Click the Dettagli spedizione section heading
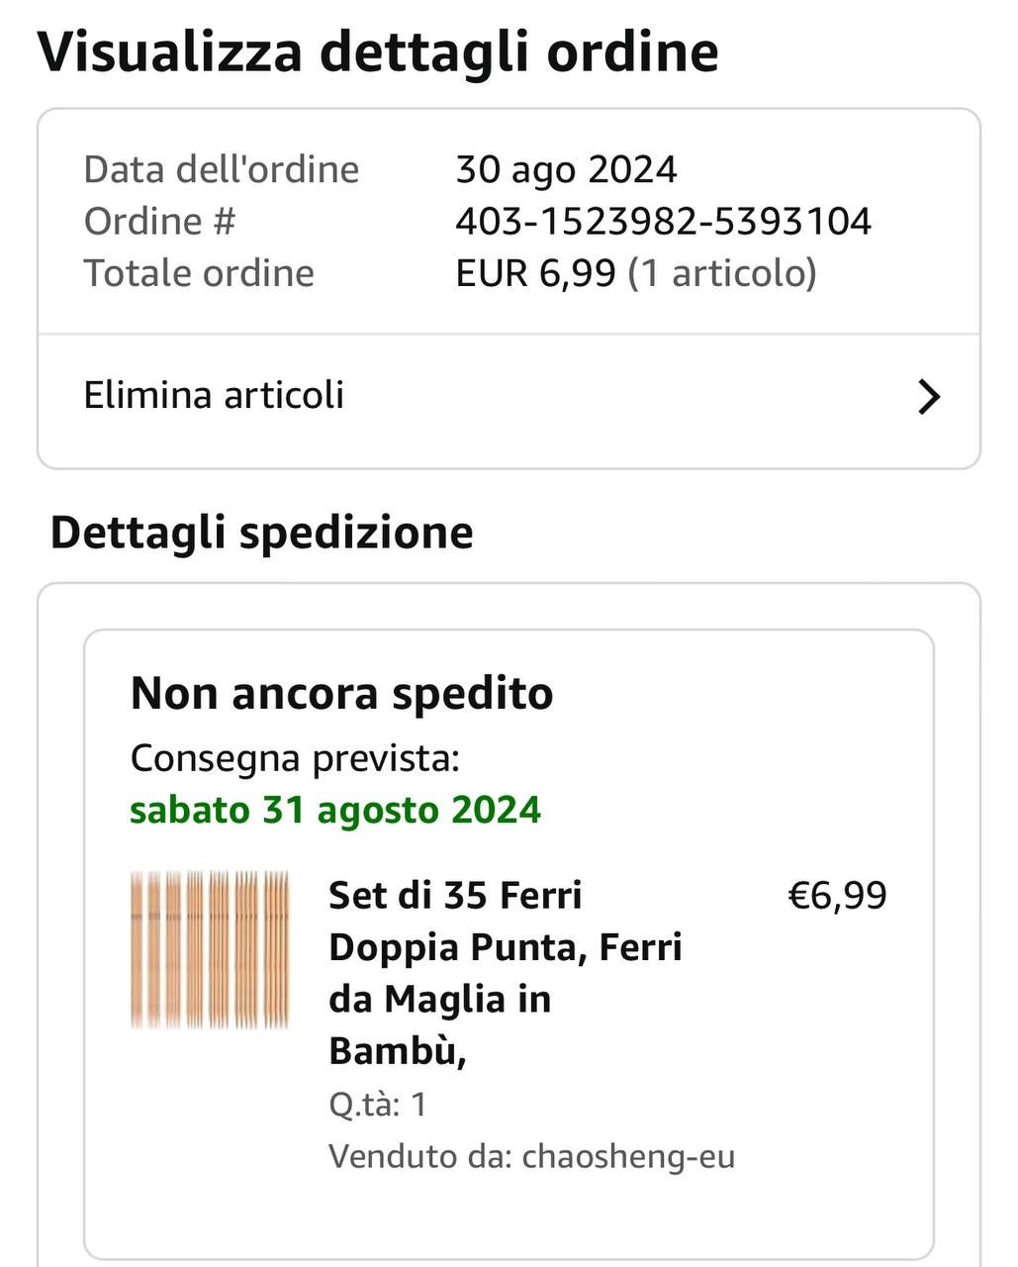The width and height of the screenshot is (1018, 1267). click(x=262, y=533)
